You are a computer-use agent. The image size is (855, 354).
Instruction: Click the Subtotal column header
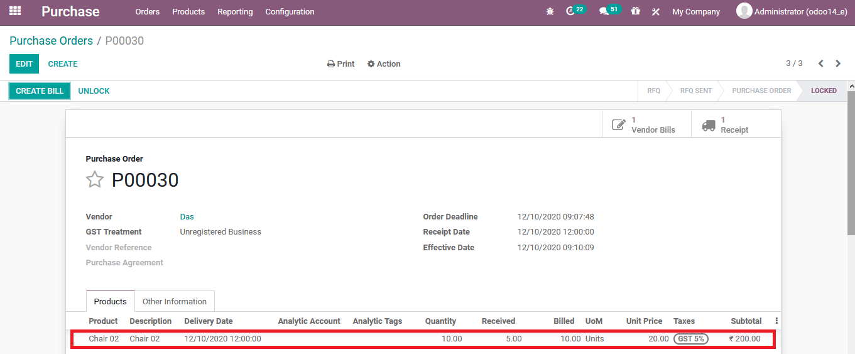tap(746, 321)
